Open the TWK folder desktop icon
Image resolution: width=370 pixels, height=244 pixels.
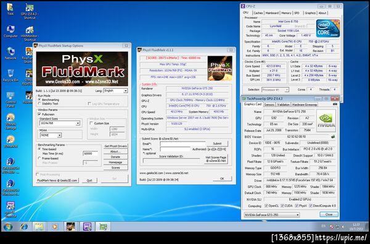pos(10,9)
